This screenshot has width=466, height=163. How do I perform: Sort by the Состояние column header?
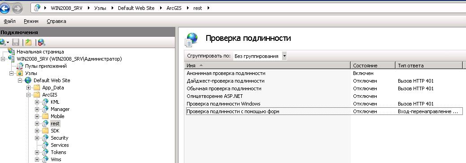pos(373,66)
